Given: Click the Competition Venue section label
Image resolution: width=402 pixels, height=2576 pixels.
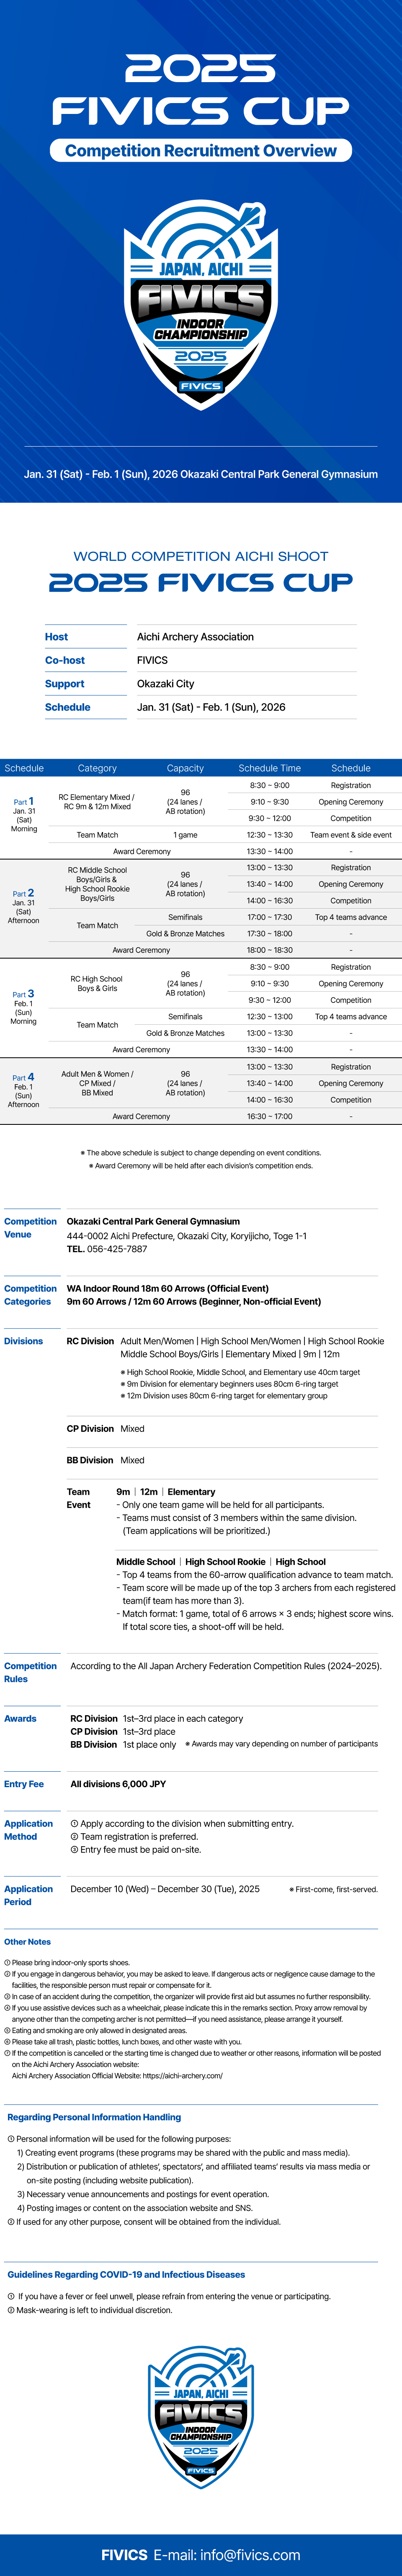Looking at the screenshot, I should point(30,1228).
